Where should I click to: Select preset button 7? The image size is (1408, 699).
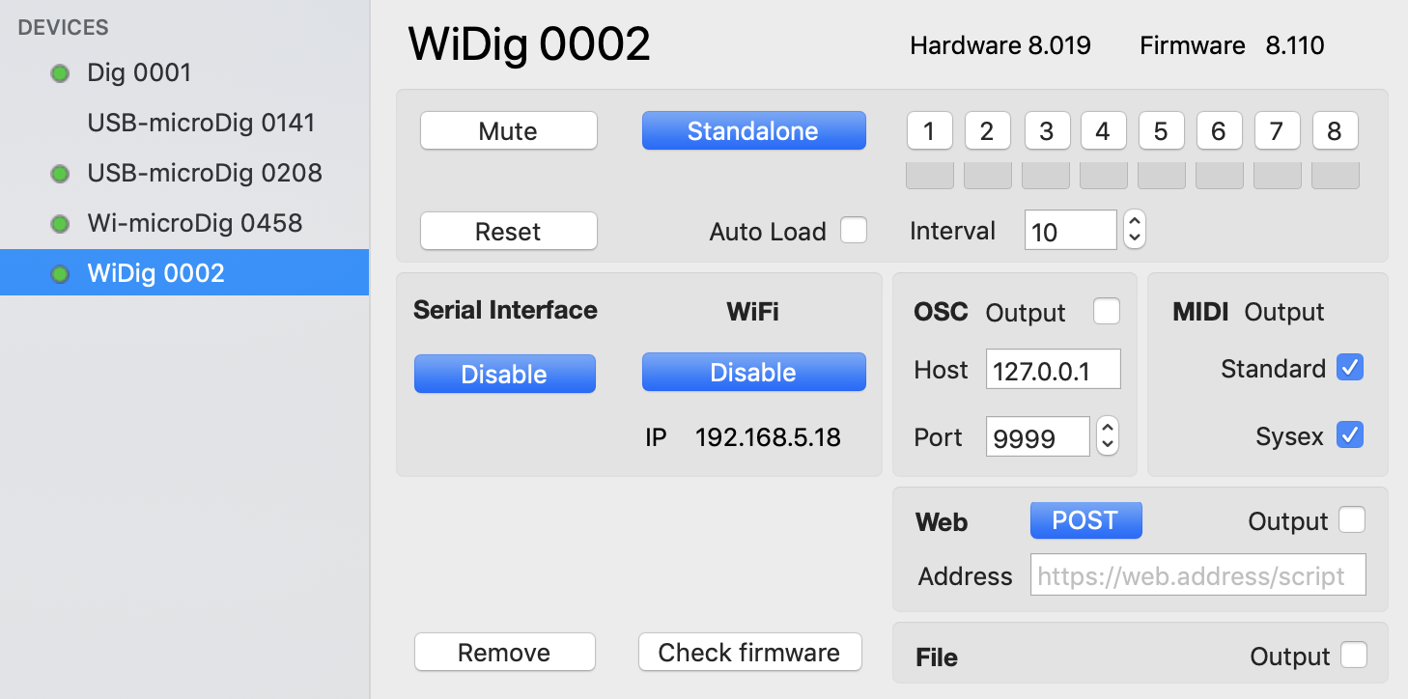pos(1277,131)
